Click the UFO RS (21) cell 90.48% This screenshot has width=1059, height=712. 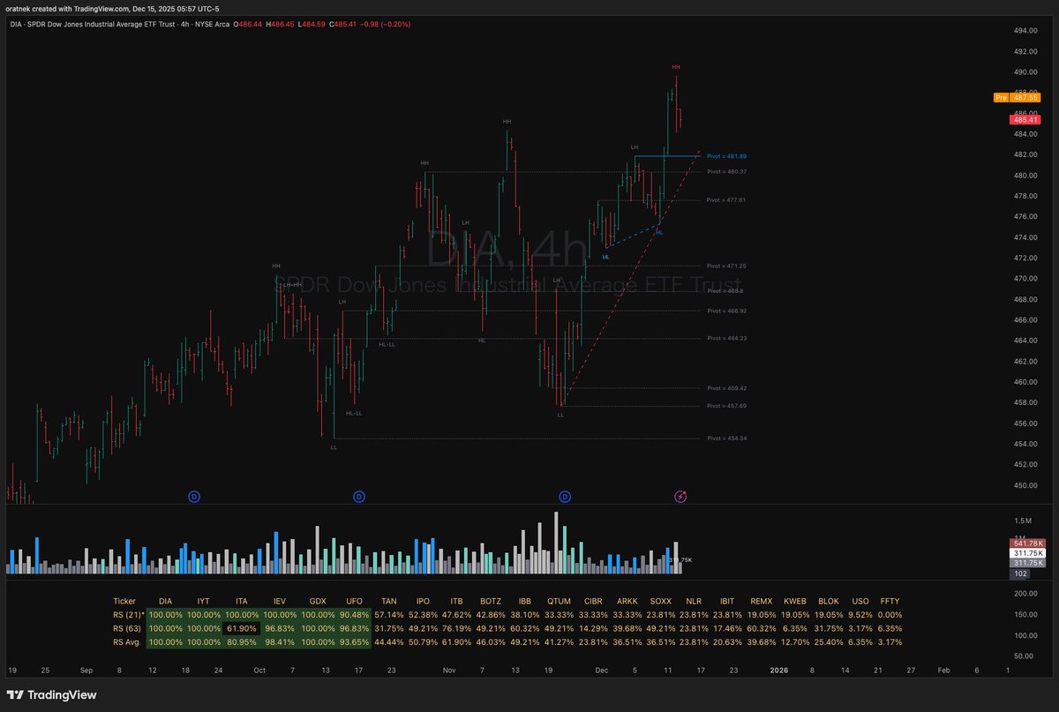coord(355,614)
